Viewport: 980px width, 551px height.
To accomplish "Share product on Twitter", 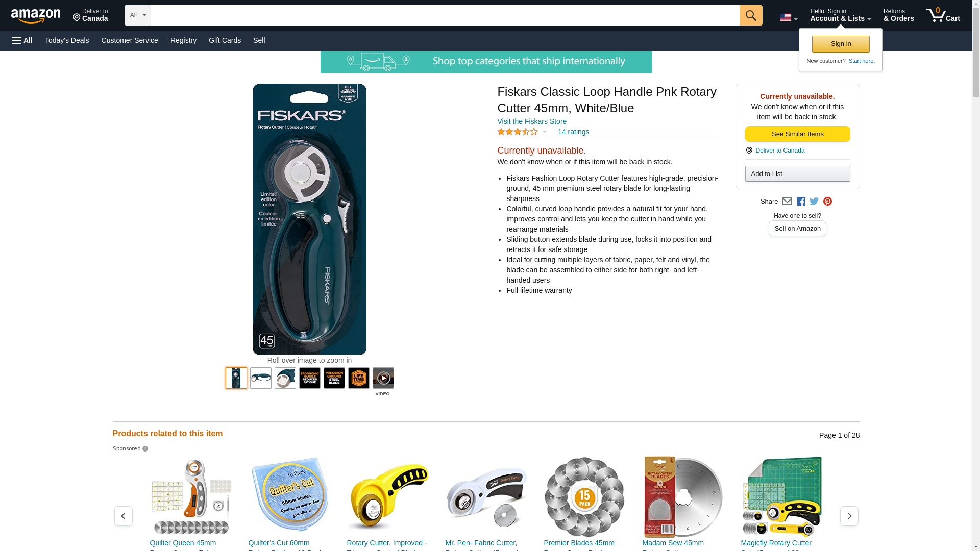I will click(x=814, y=202).
